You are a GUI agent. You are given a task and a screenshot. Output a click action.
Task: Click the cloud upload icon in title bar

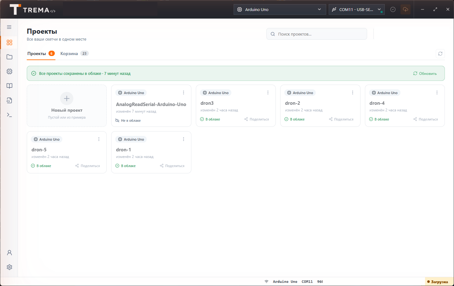406,9
